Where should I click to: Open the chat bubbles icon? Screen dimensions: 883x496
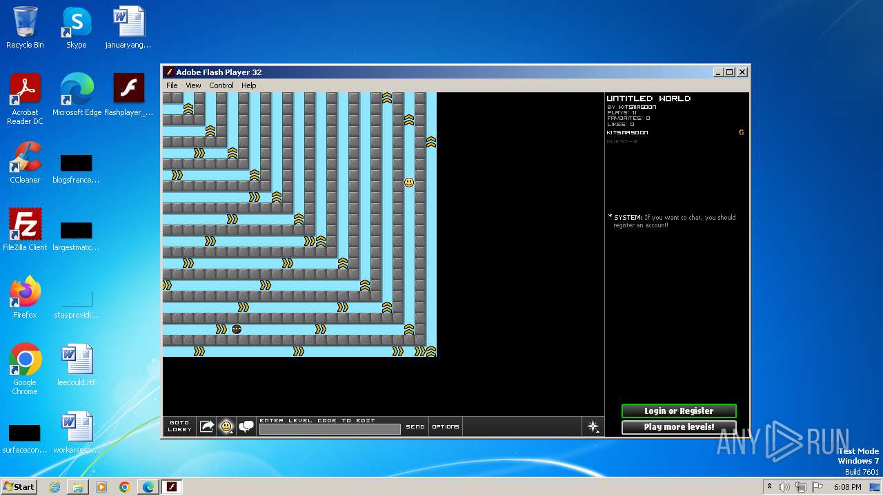pos(246,426)
